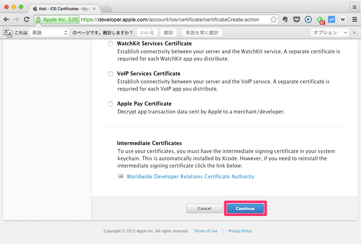This screenshot has height=244, width=361.
Task: Click the Pocket extension icon
Action: [296, 20]
